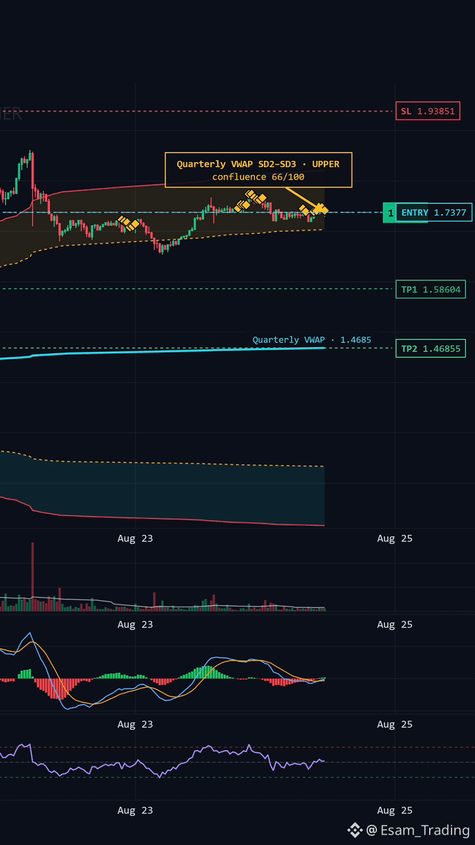Click Aug 23 beneath the MACD histogram pane

[135, 724]
